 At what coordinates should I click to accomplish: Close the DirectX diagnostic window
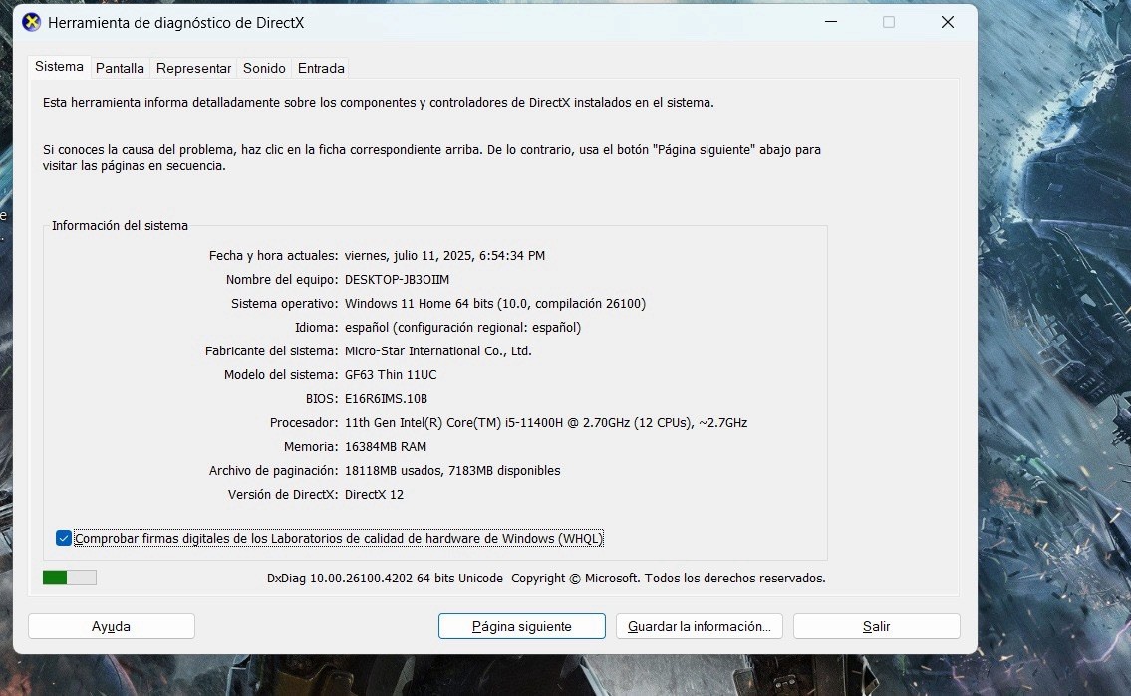[x=947, y=22]
